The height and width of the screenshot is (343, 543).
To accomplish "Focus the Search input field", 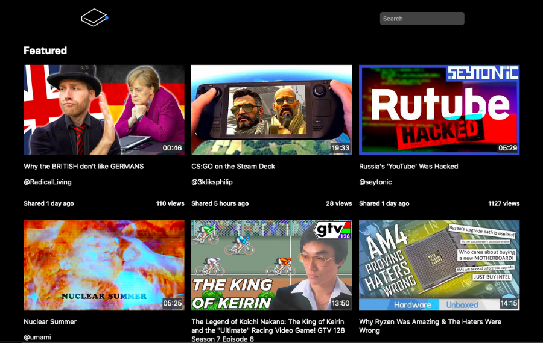I will pyautogui.click(x=422, y=19).
